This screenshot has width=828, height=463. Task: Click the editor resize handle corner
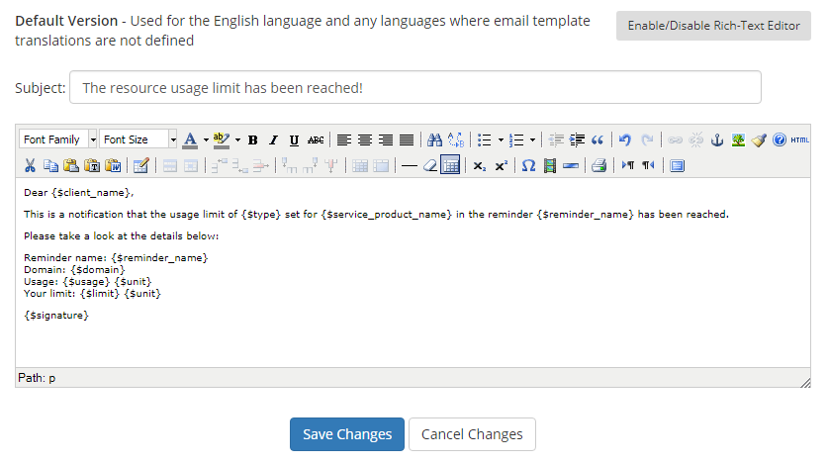[x=805, y=383]
